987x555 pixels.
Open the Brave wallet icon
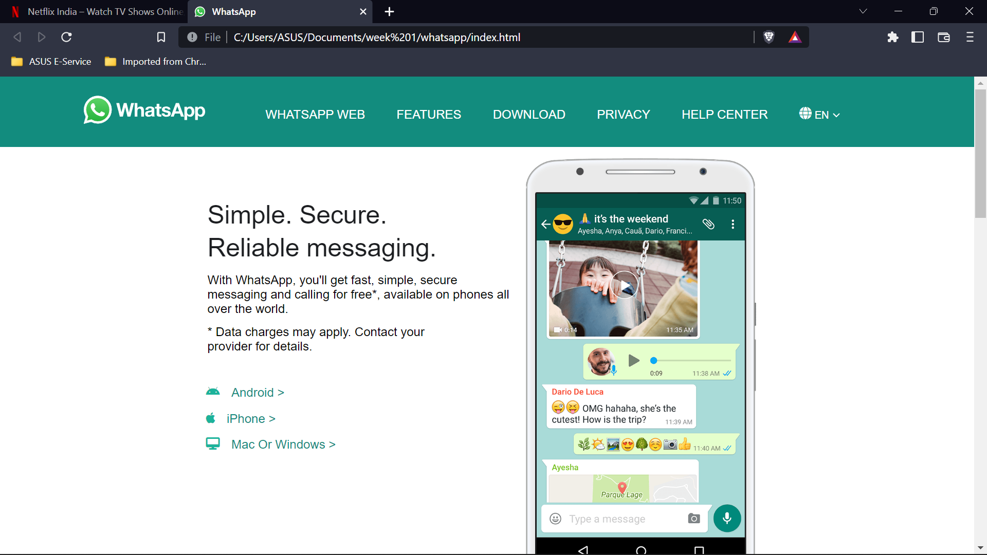(943, 37)
